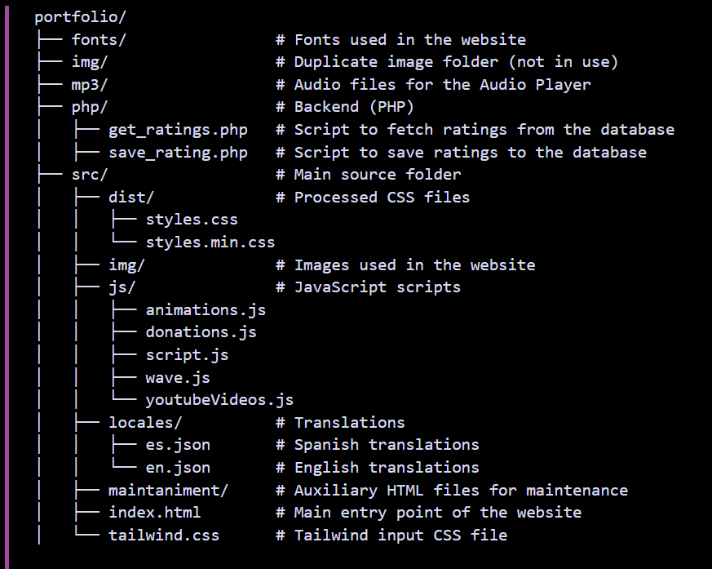Screen dimensions: 712x569
Task: Click animations.js file name
Action: tap(206, 310)
